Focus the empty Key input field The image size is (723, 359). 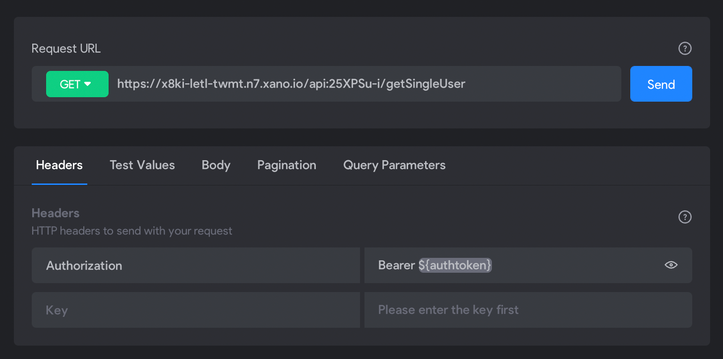pos(196,310)
